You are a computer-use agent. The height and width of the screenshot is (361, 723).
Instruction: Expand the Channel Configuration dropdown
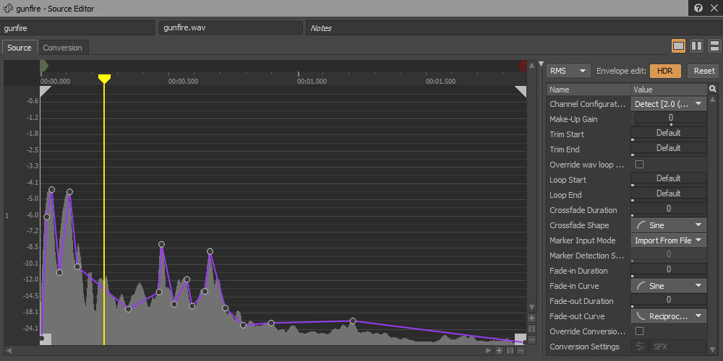click(669, 104)
